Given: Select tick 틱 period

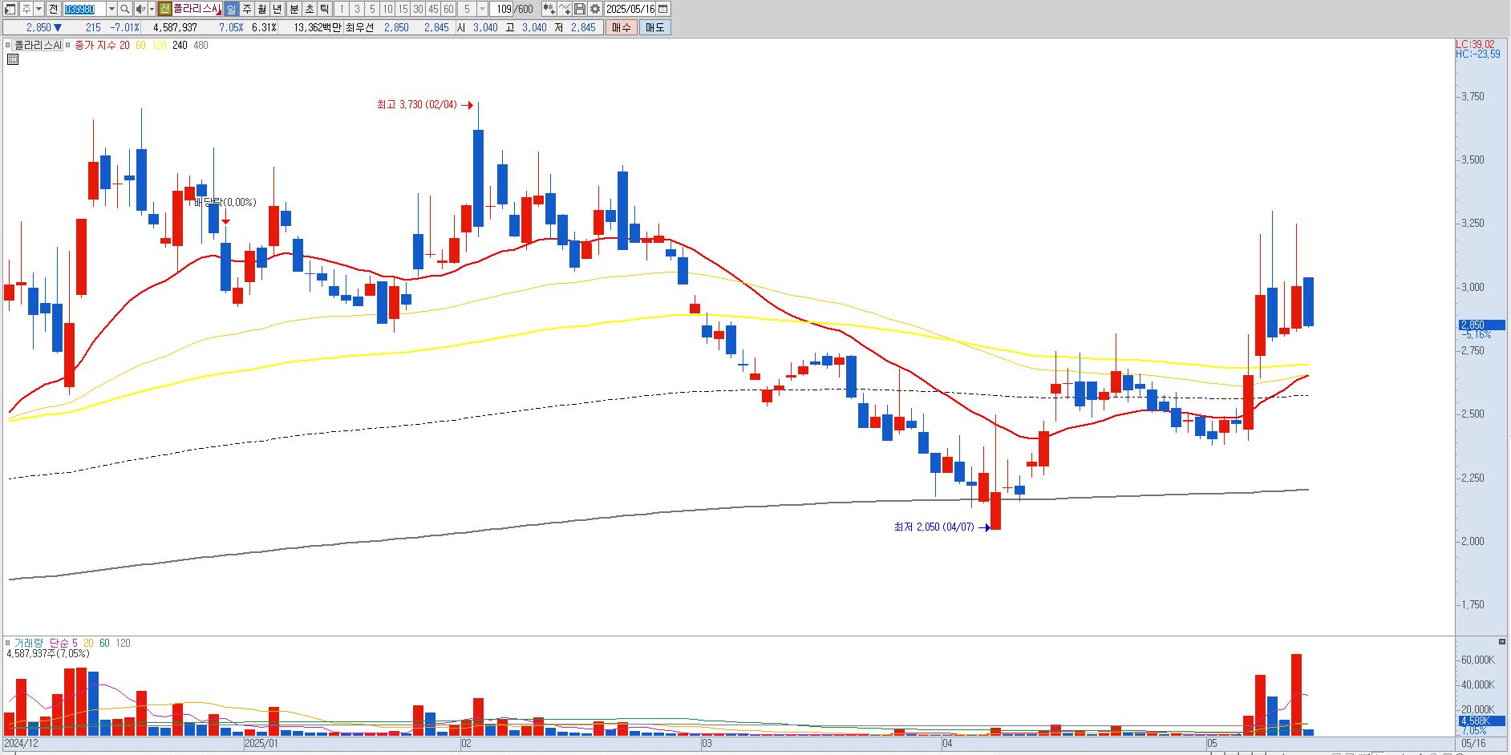Looking at the screenshot, I should click(x=324, y=9).
